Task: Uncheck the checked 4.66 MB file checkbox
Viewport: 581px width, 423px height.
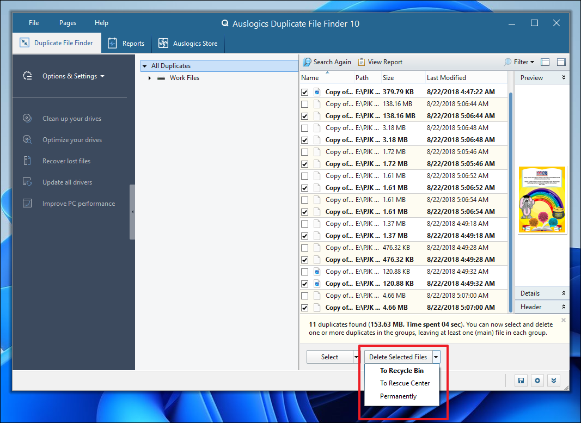Action: [x=304, y=308]
